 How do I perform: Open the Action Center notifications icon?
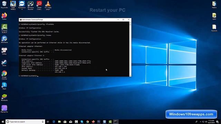point(218,122)
